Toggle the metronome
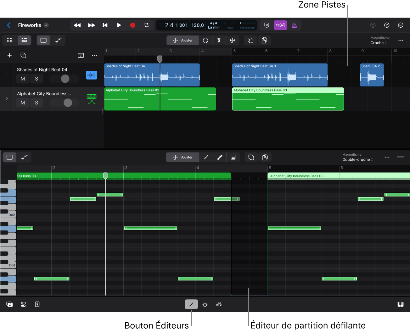The height and width of the screenshot is (333, 410). tap(294, 25)
